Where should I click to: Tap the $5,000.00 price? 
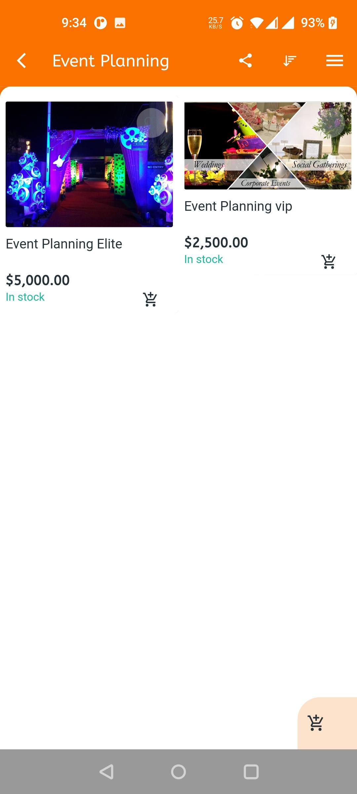tap(38, 280)
